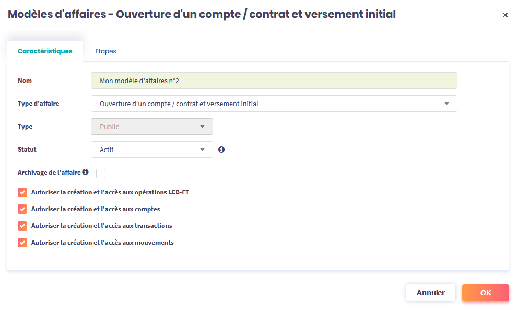
Task: Enable the Archivage de l'affaire checkbox
Action: tap(101, 173)
